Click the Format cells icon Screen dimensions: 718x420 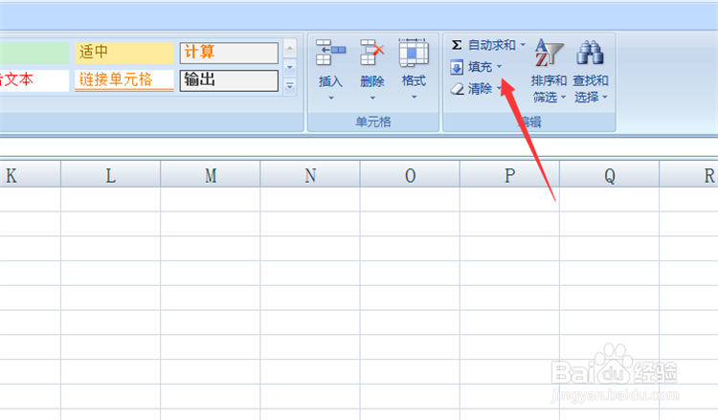tap(414, 53)
